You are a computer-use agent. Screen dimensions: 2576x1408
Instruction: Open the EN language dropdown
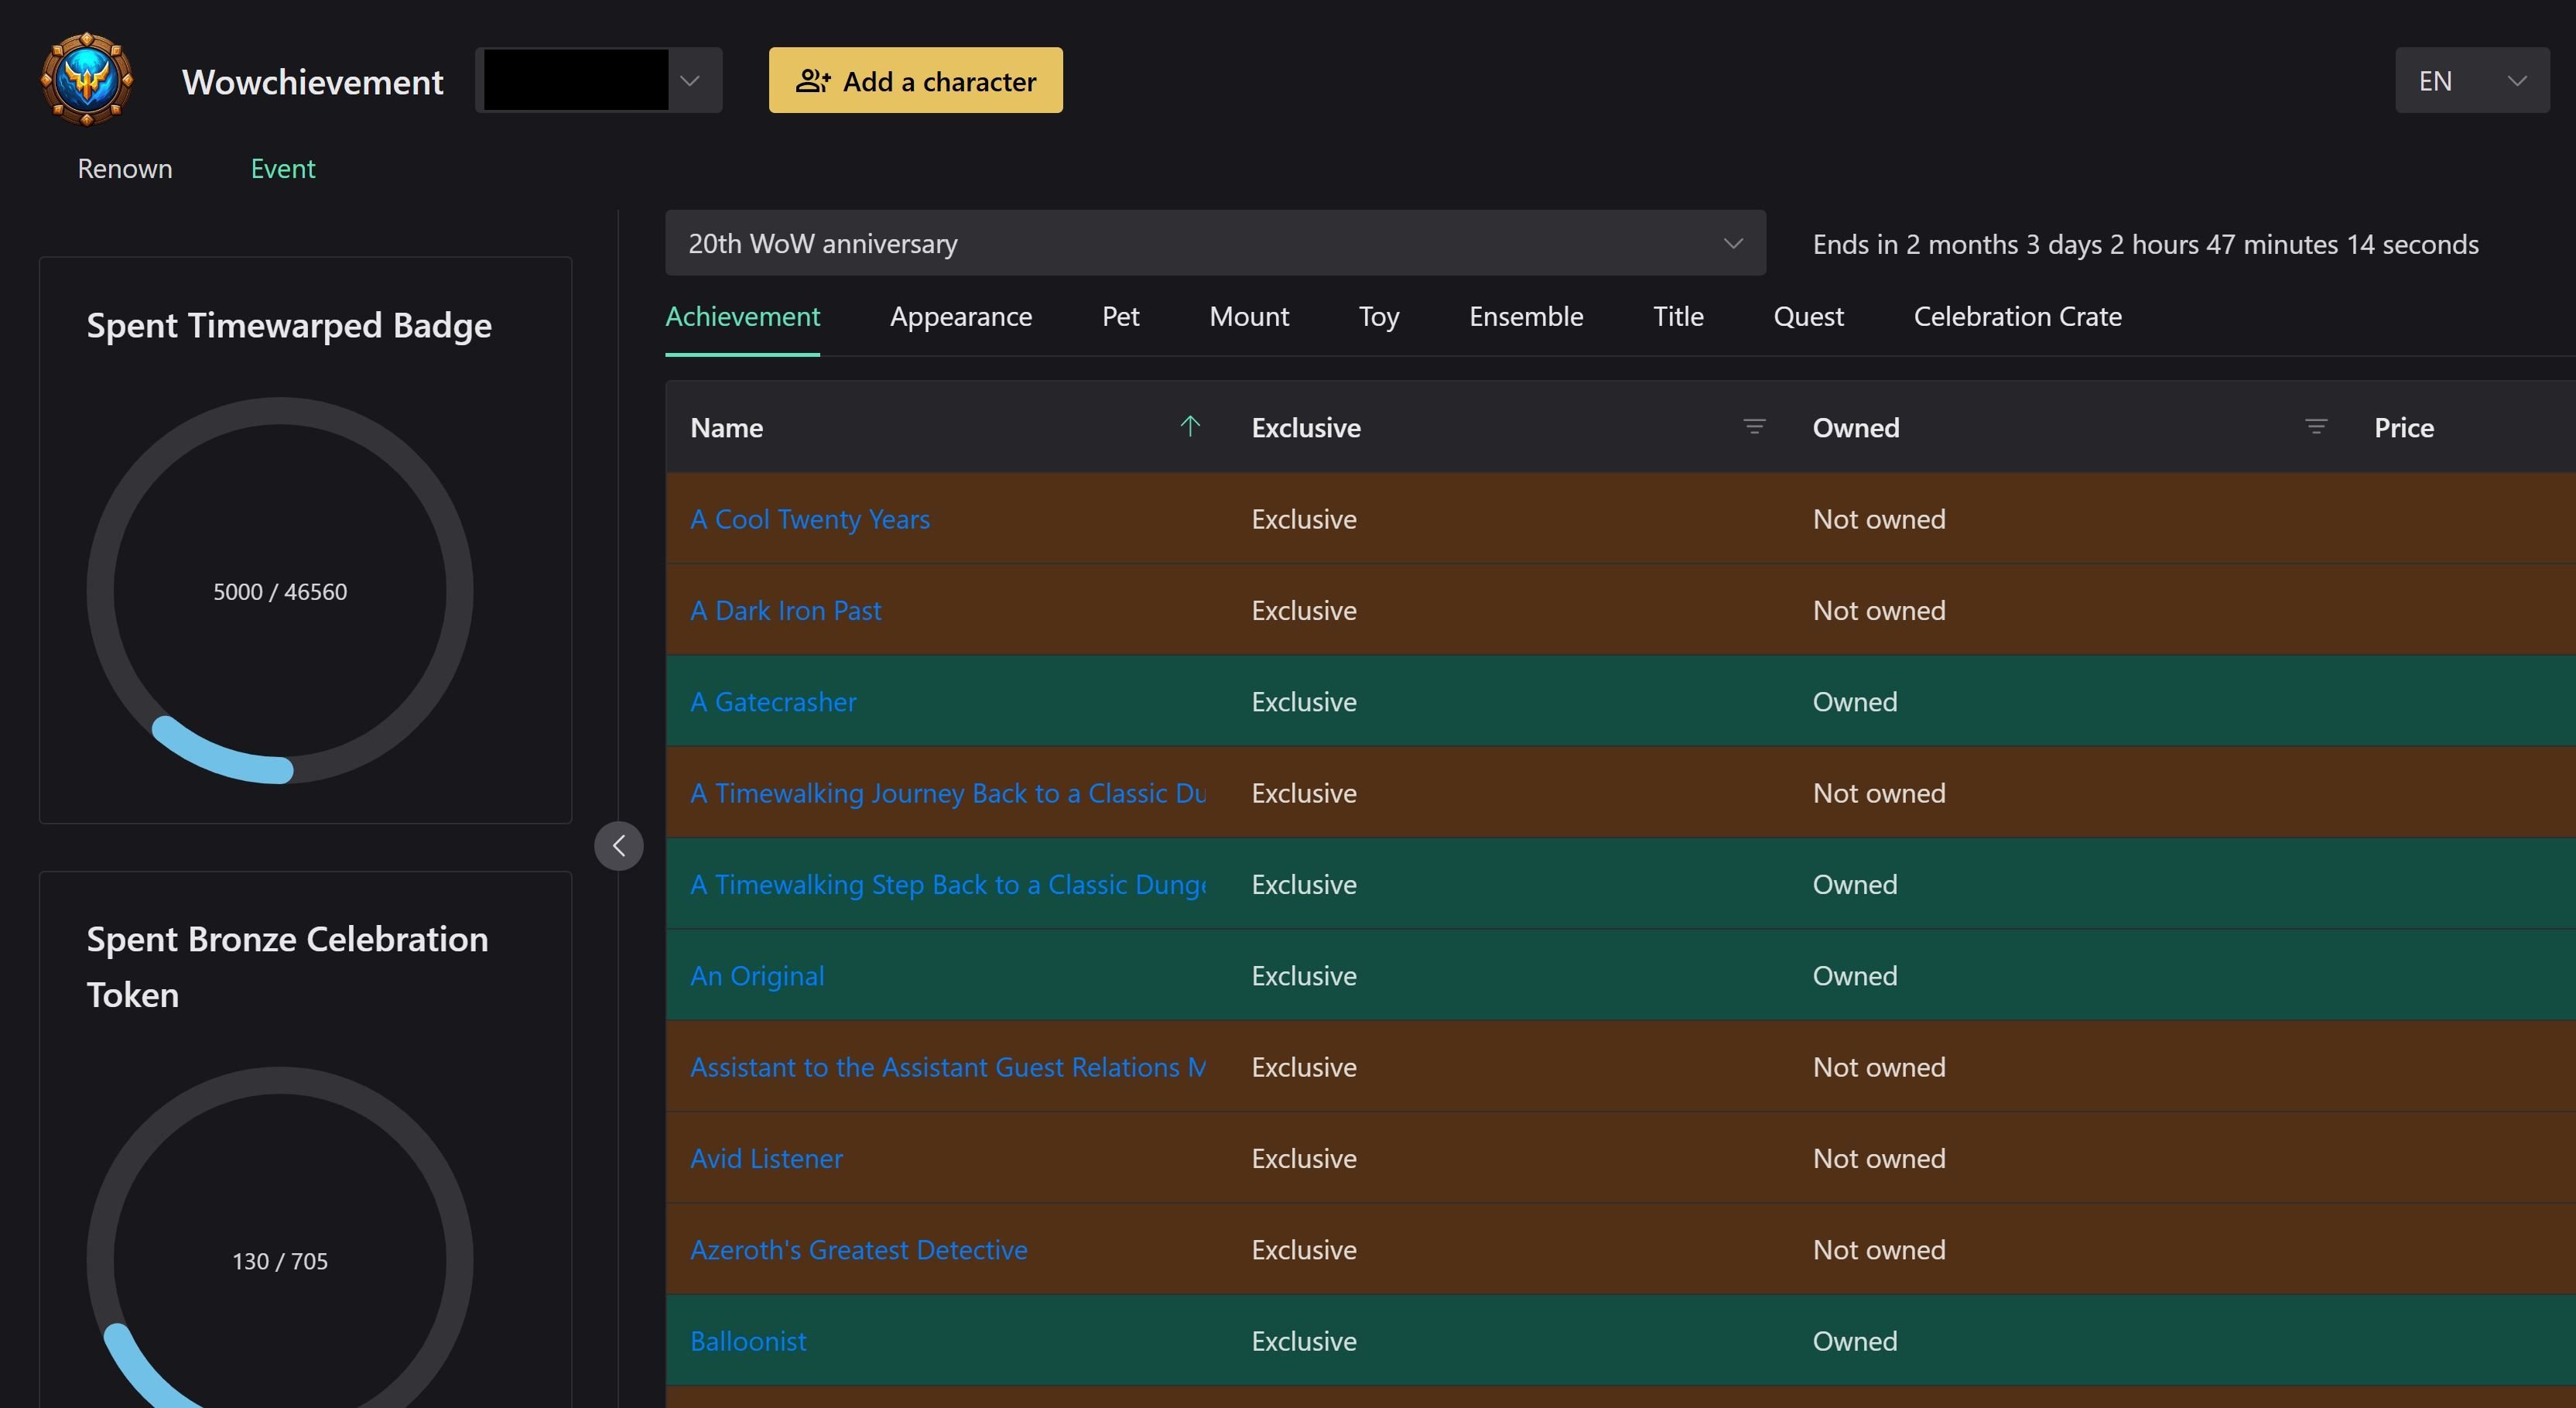[2472, 80]
